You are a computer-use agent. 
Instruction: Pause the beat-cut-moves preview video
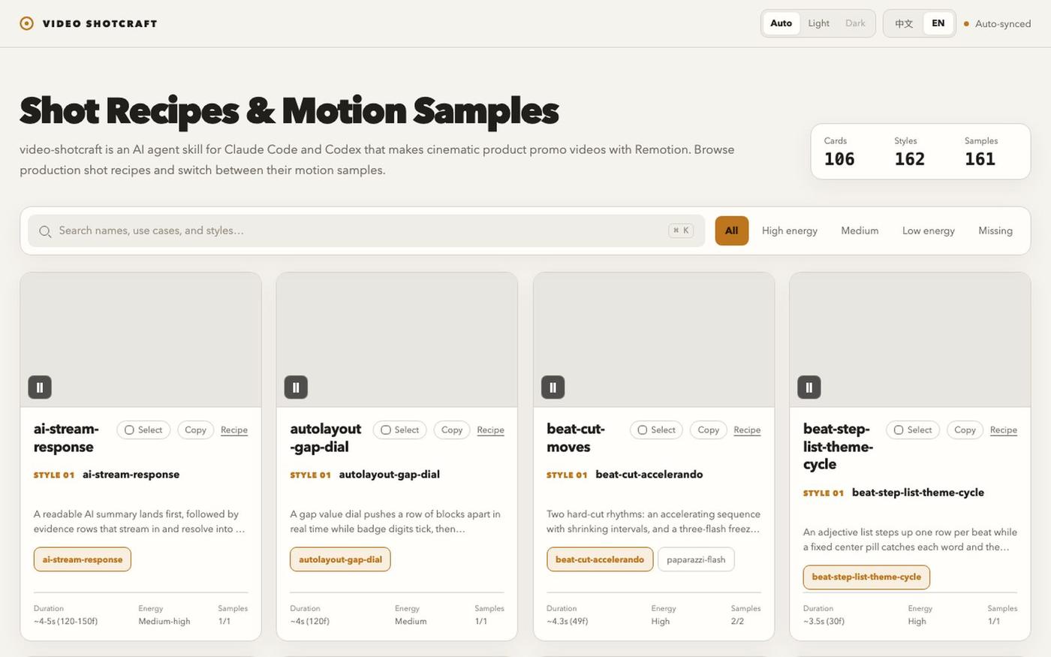pos(553,387)
